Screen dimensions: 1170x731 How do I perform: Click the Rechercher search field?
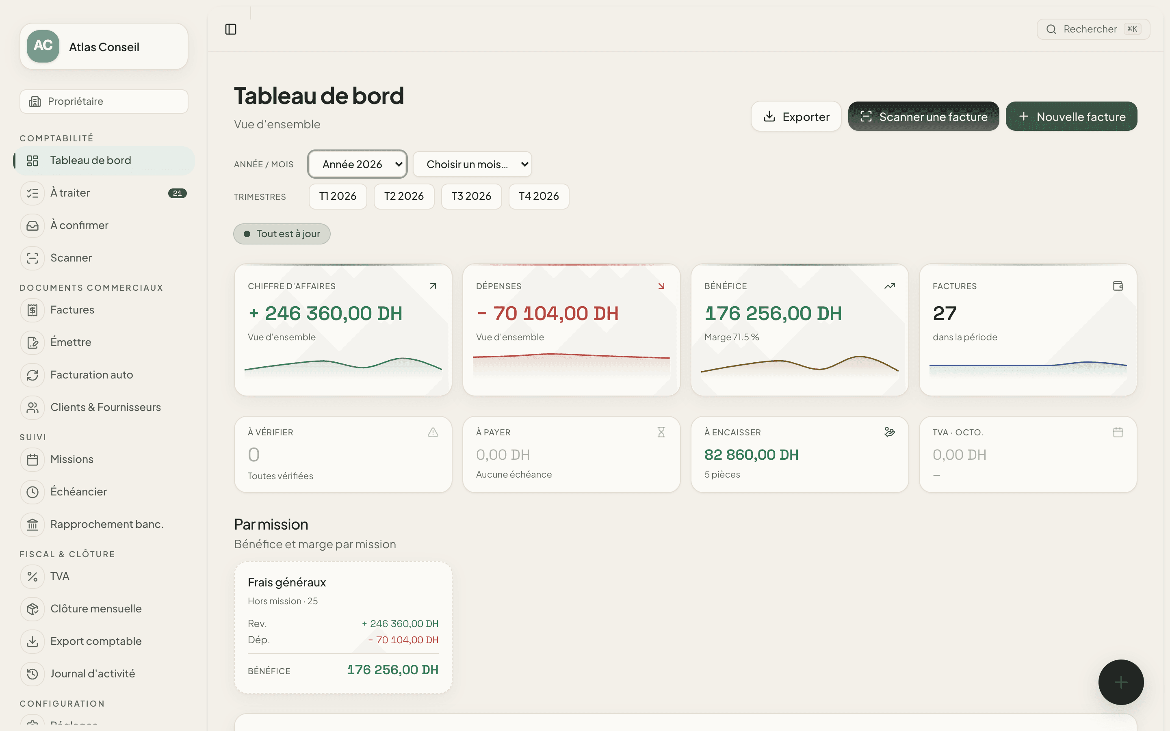[x=1093, y=30]
